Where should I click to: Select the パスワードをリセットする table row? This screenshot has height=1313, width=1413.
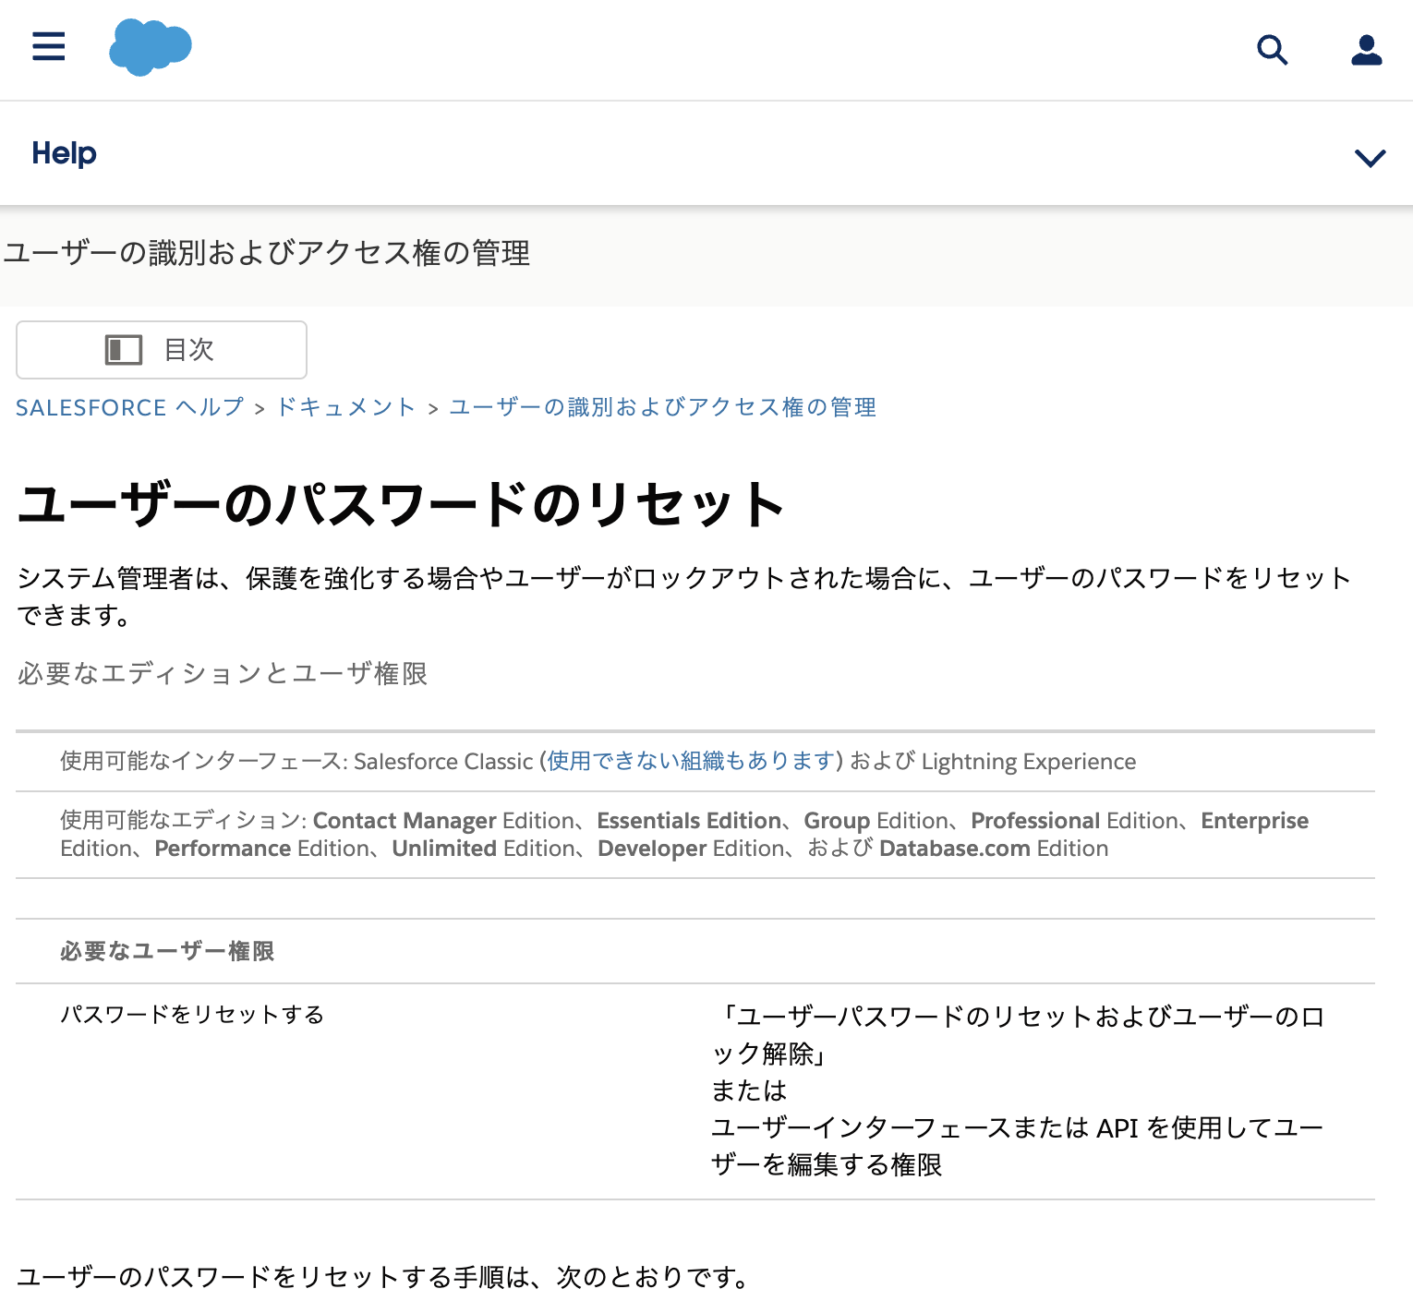[x=695, y=1090]
